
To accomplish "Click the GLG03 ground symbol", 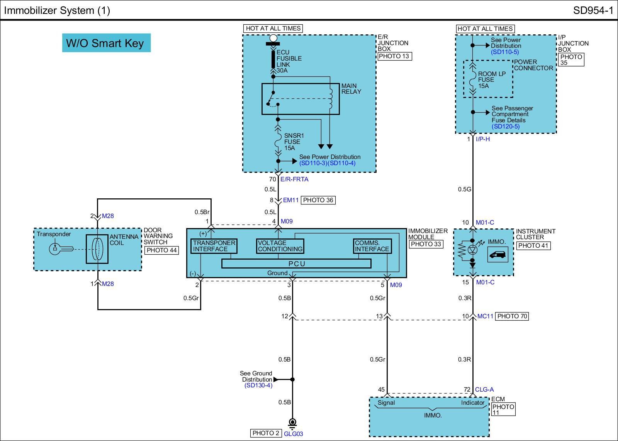I will point(292,423).
